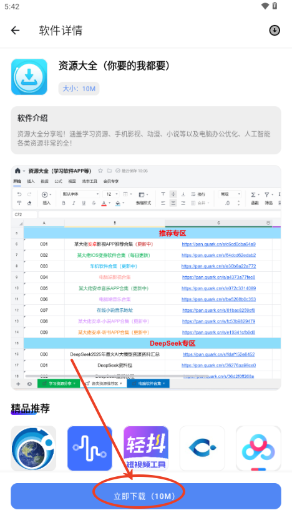Open the cloud drive app icon
The image size is (292, 520).
click(x=258, y=448)
